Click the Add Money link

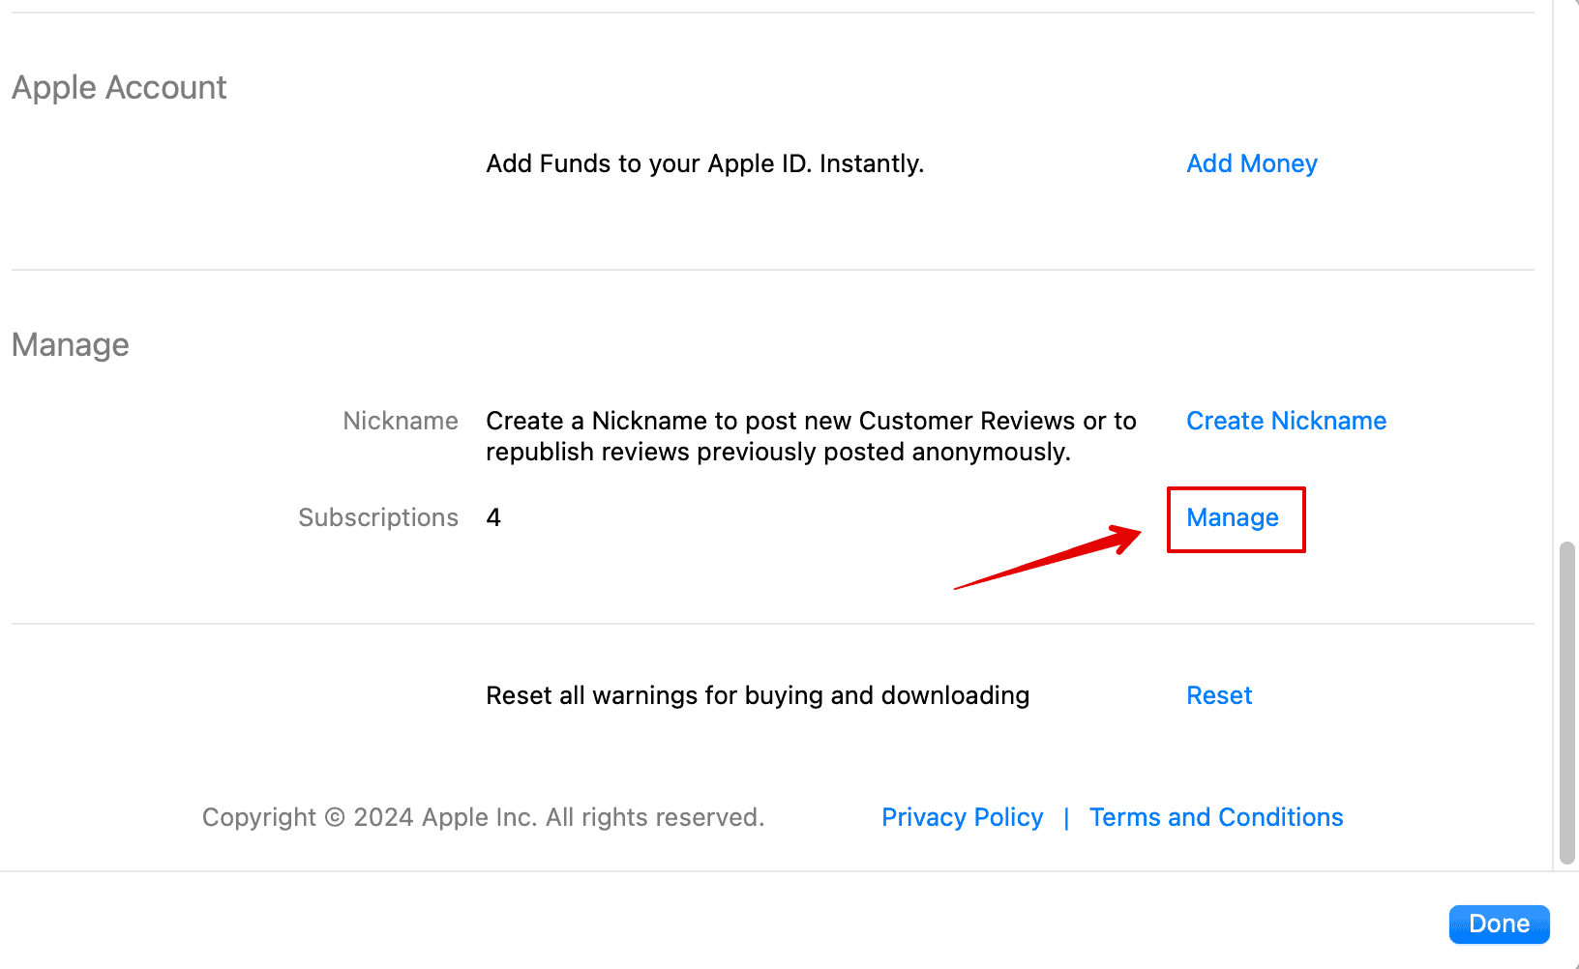(x=1251, y=163)
